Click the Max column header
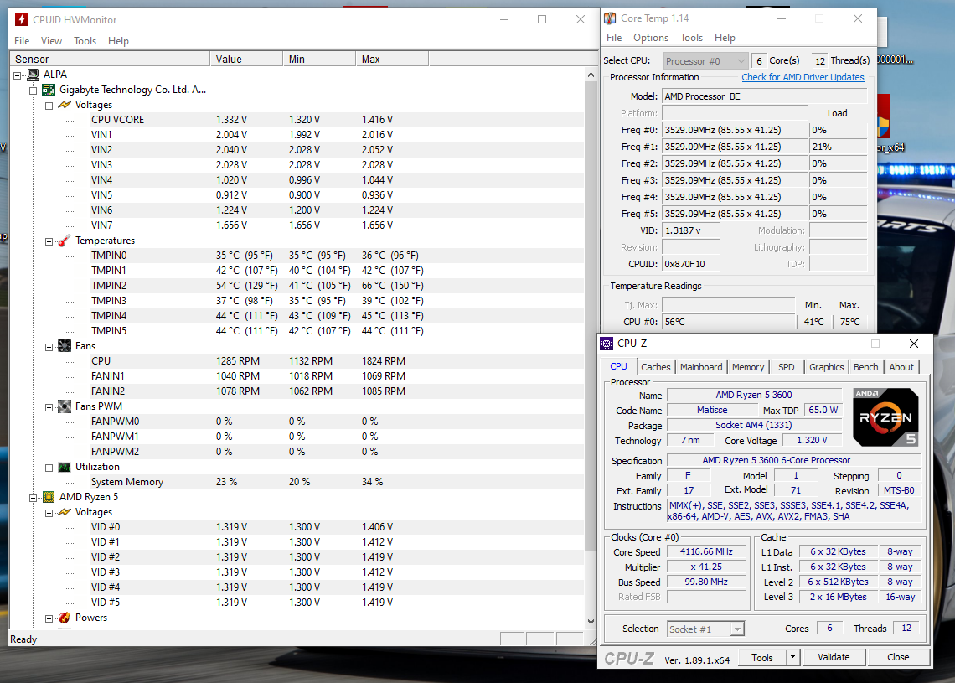 pos(393,60)
